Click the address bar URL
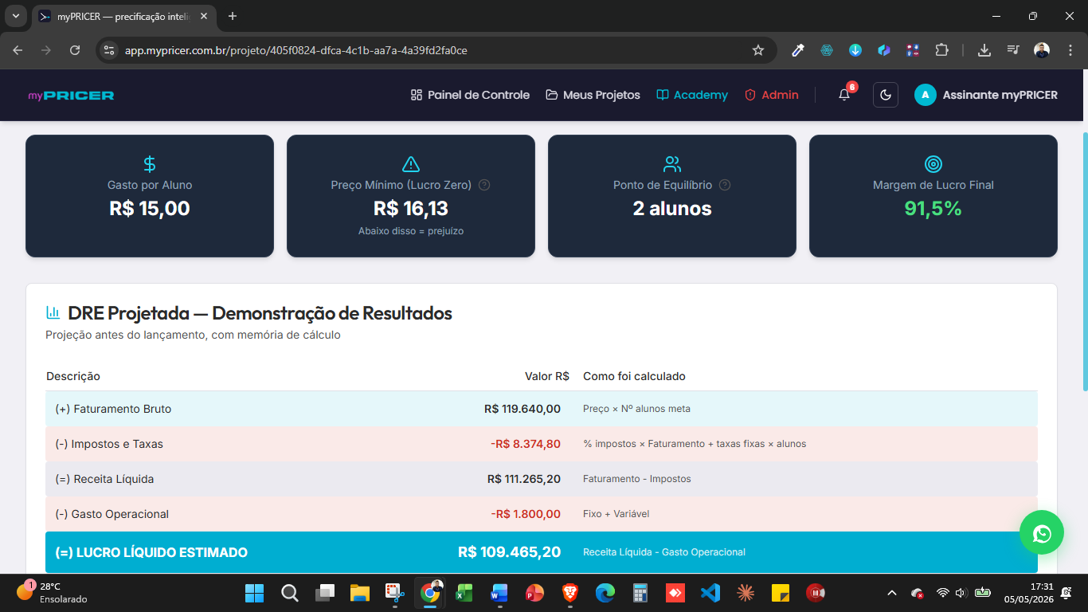1088x612 pixels. [x=296, y=50]
